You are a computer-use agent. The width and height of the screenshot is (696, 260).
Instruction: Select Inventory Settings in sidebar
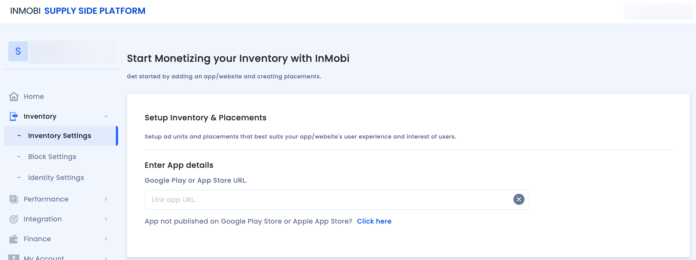coord(61,136)
